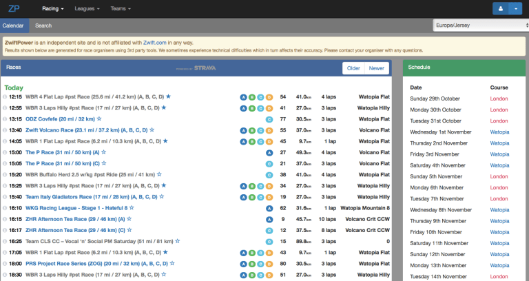Expand the Racing menu
The width and height of the screenshot is (529, 281).
point(52,9)
